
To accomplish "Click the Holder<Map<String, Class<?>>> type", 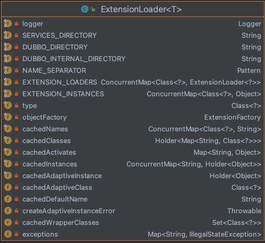I will [x=208, y=141].
